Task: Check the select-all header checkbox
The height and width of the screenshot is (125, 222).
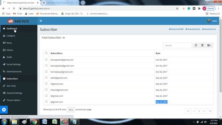Action: point(46,53)
